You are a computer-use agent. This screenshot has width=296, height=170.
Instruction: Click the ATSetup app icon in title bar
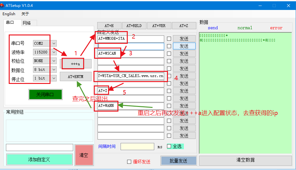(x=2, y=6)
